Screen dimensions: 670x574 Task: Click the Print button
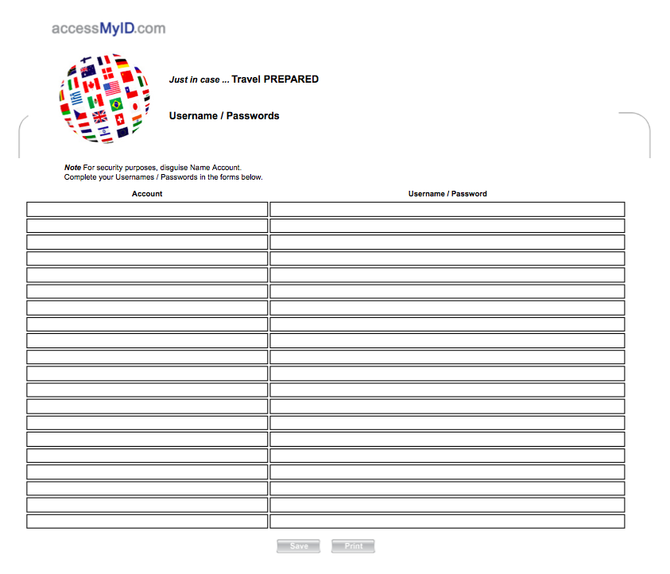tap(353, 546)
